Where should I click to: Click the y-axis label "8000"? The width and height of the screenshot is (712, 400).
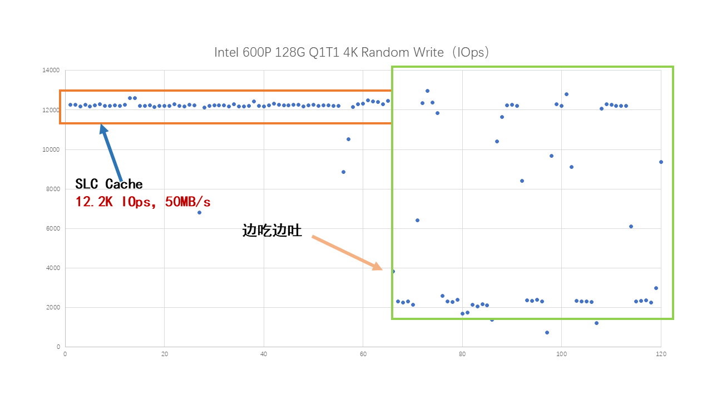(52, 189)
